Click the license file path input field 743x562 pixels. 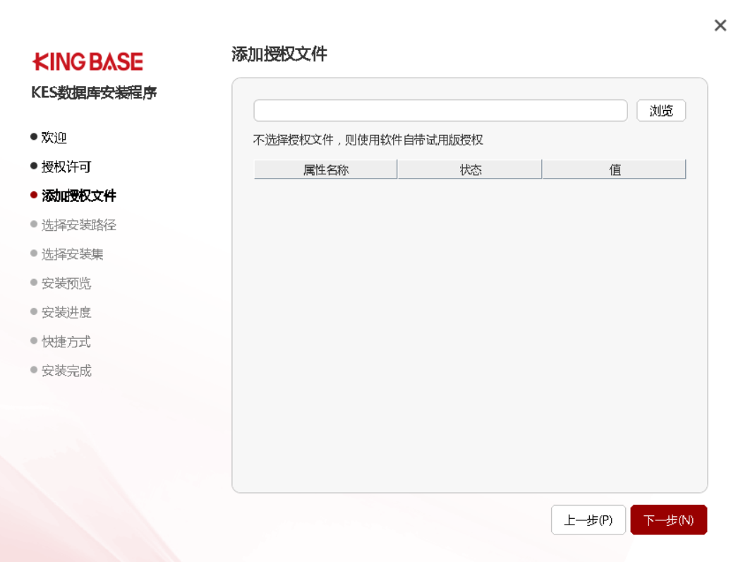(440, 111)
